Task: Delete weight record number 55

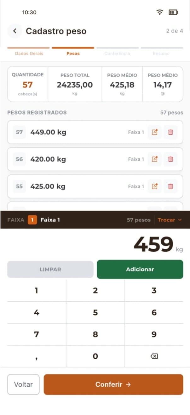Action: click(170, 186)
